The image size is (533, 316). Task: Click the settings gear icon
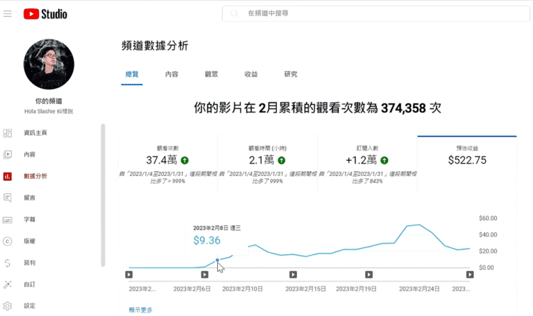pyautogui.click(x=8, y=306)
